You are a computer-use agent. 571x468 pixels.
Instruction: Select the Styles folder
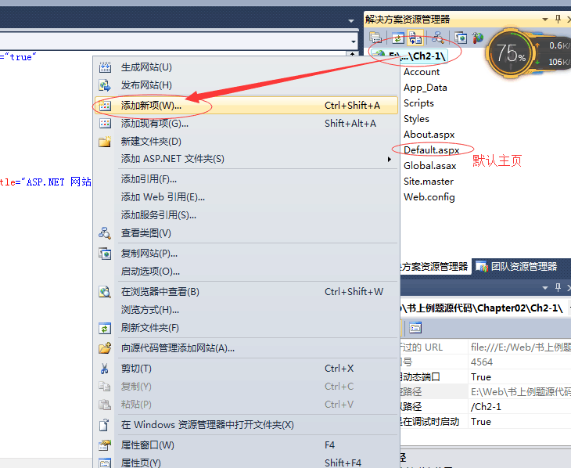point(416,119)
